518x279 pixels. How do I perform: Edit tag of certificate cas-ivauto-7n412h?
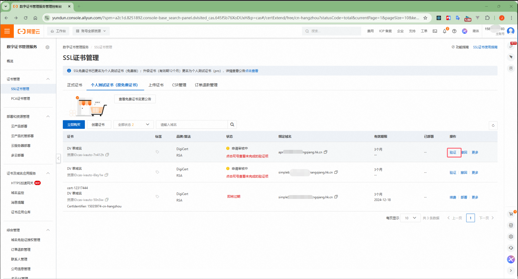click(157, 152)
